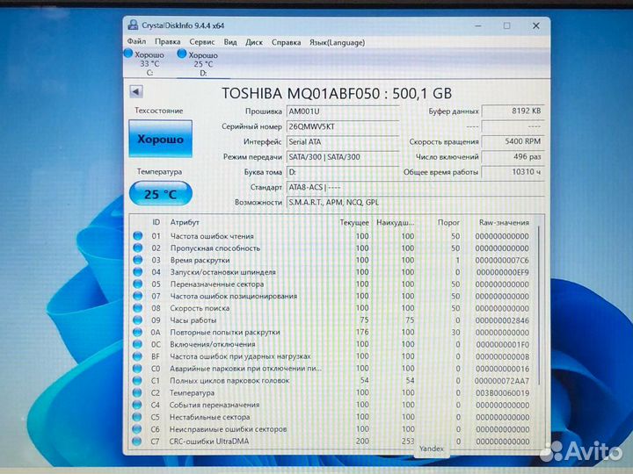This screenshot has width=633, height=474.
Task: Click the total hours value 10310 ч
Action: click(x=513, y=172)
